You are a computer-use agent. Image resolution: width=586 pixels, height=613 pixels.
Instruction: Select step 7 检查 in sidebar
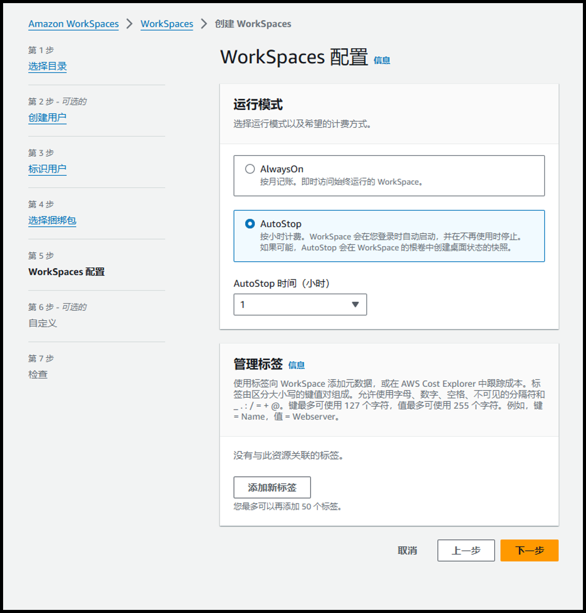[38, 374]
